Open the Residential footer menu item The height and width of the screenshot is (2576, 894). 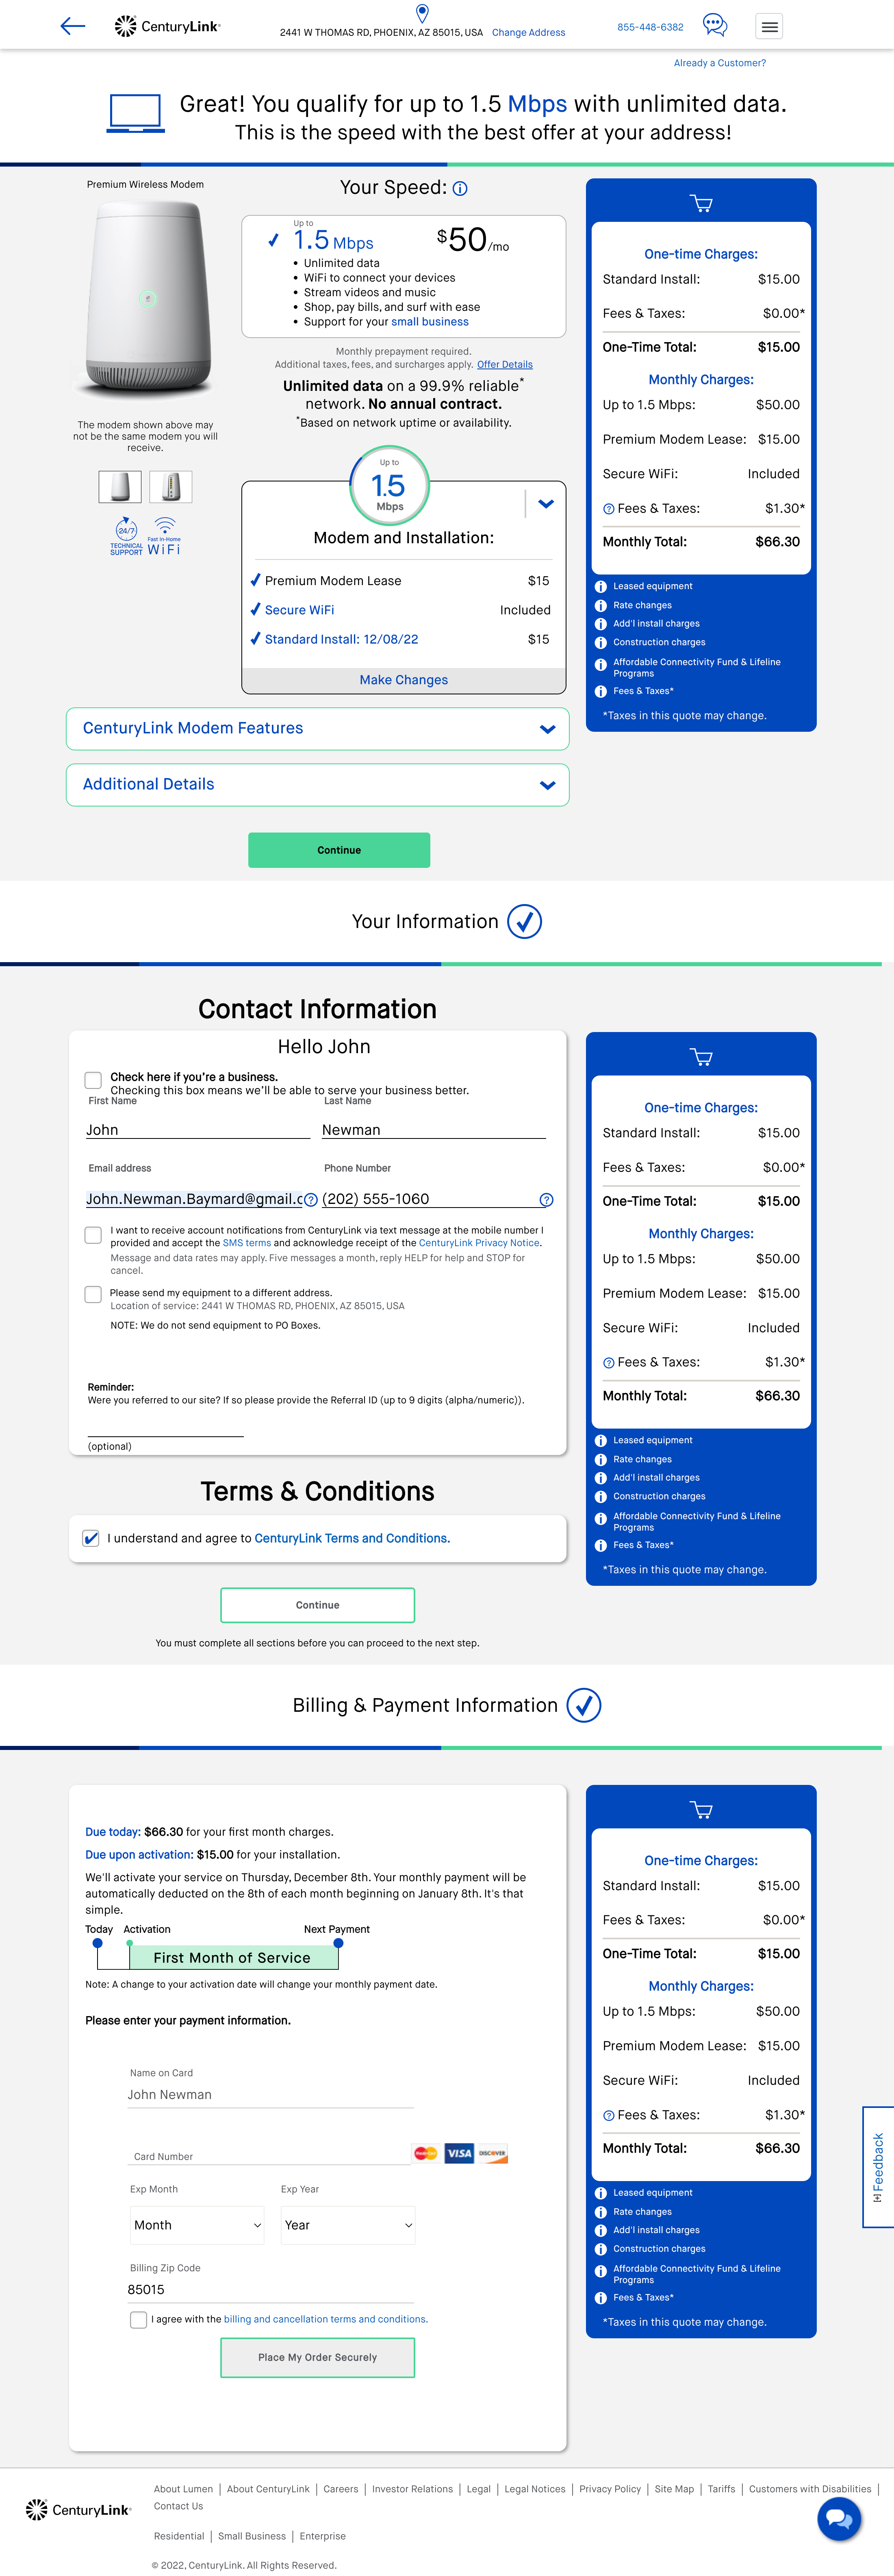tap(179, 2536)
